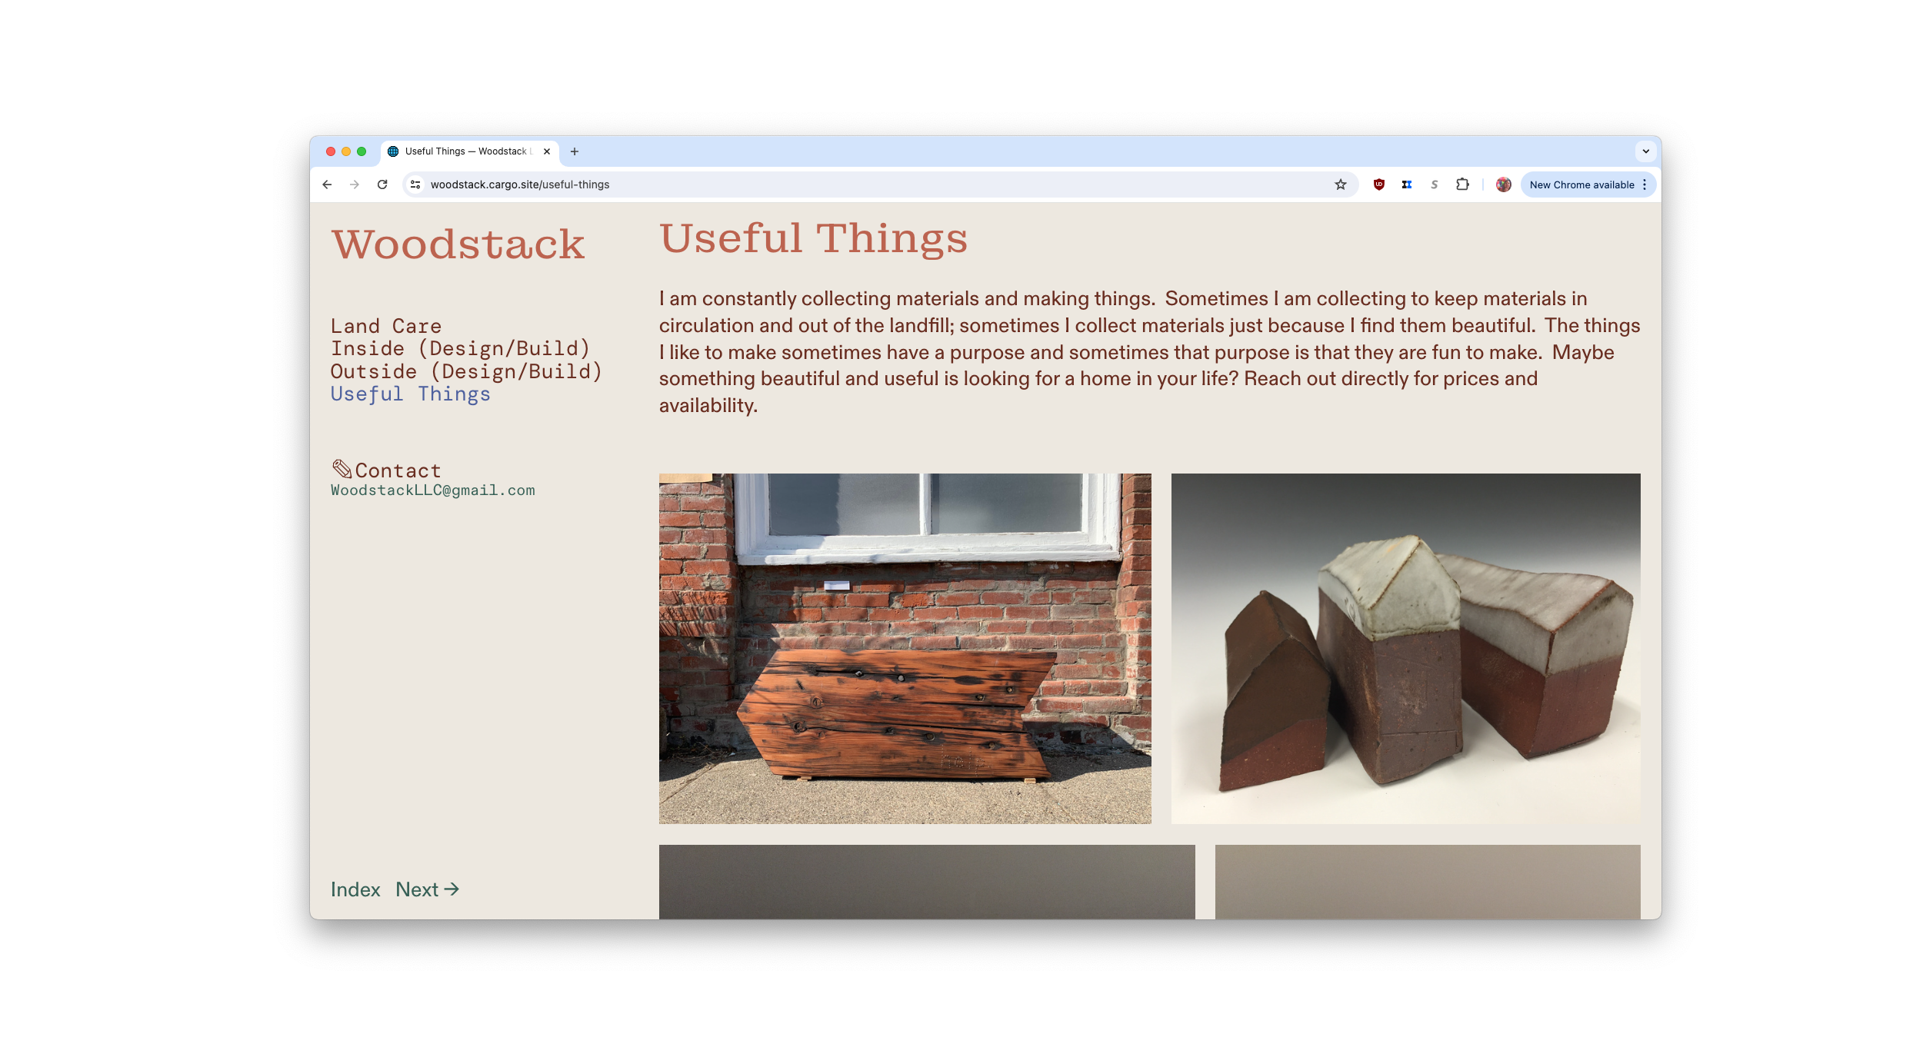Open the Extensions puzzle piece icon

(x=1462, y=184)
